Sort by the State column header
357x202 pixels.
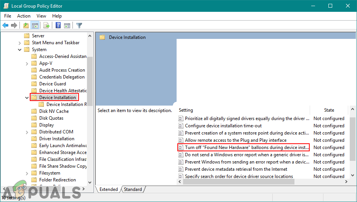(329, 110)
